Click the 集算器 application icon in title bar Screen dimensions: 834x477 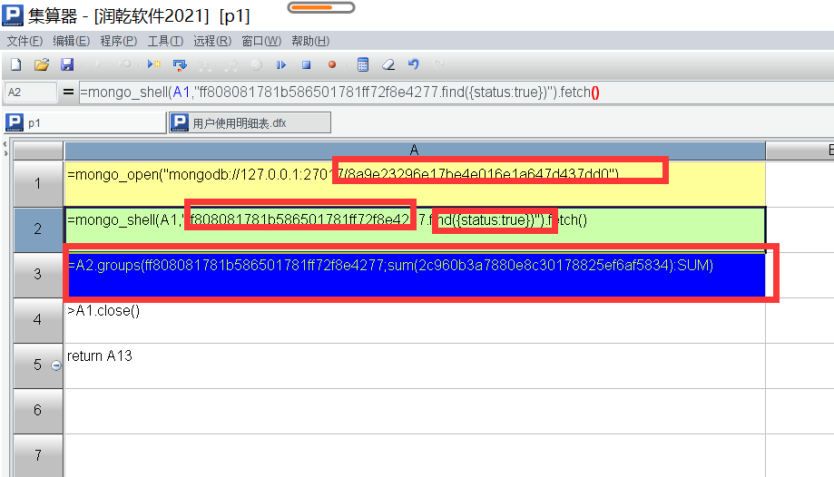click(13, 15)
